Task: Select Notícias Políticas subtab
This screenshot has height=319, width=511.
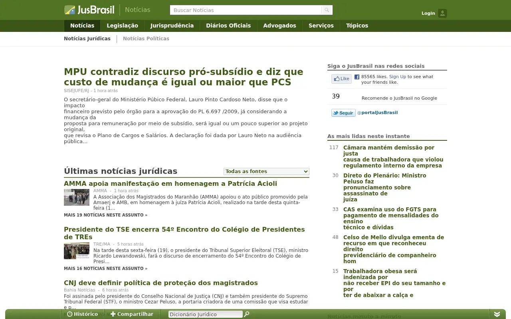Action: click(146, 39)
